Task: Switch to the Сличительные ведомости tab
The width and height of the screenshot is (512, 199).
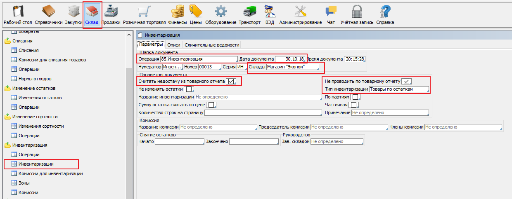Action: pos(211,45)
